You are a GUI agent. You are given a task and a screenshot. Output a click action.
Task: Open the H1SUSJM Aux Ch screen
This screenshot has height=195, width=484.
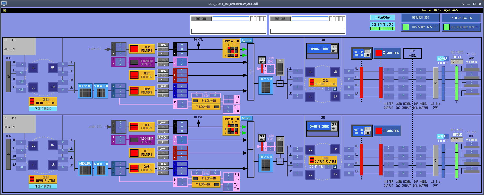click(x=461, y=18)
